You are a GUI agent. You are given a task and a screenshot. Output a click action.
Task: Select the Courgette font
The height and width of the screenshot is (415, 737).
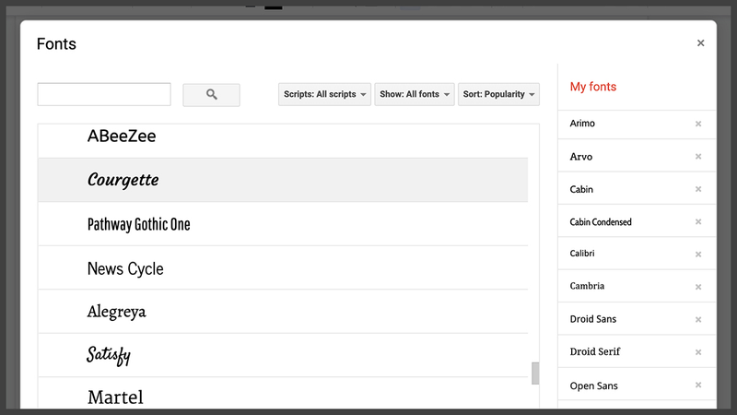coord(283,180)
